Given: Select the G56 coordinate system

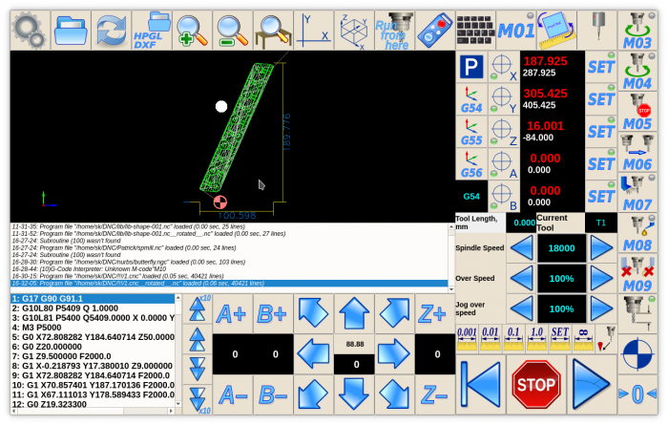Looking at the screenshot, I should [471, 164].
